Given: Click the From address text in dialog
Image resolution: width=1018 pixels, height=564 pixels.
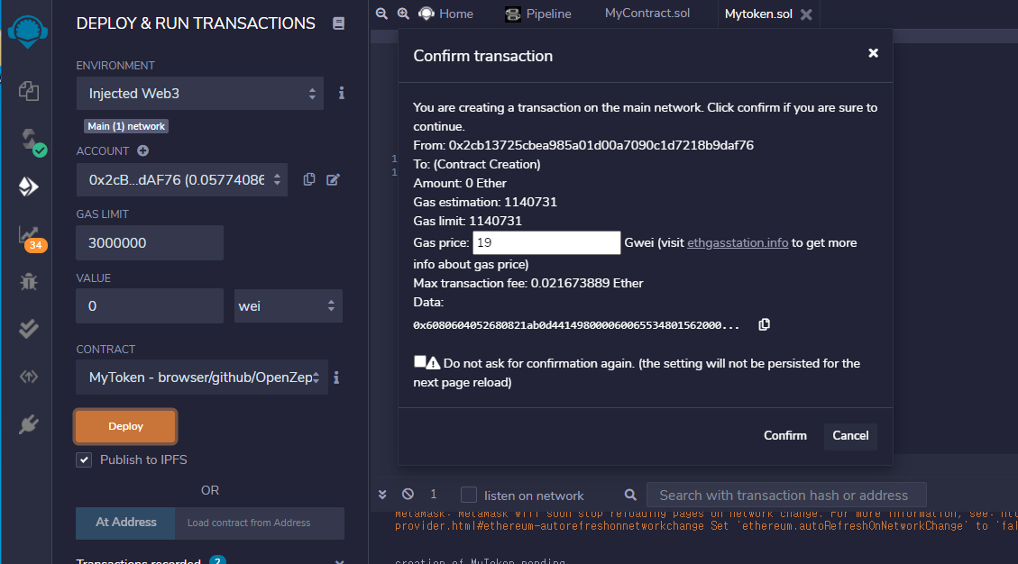Looking at the screenshot, I should click(x=583, y=145).
